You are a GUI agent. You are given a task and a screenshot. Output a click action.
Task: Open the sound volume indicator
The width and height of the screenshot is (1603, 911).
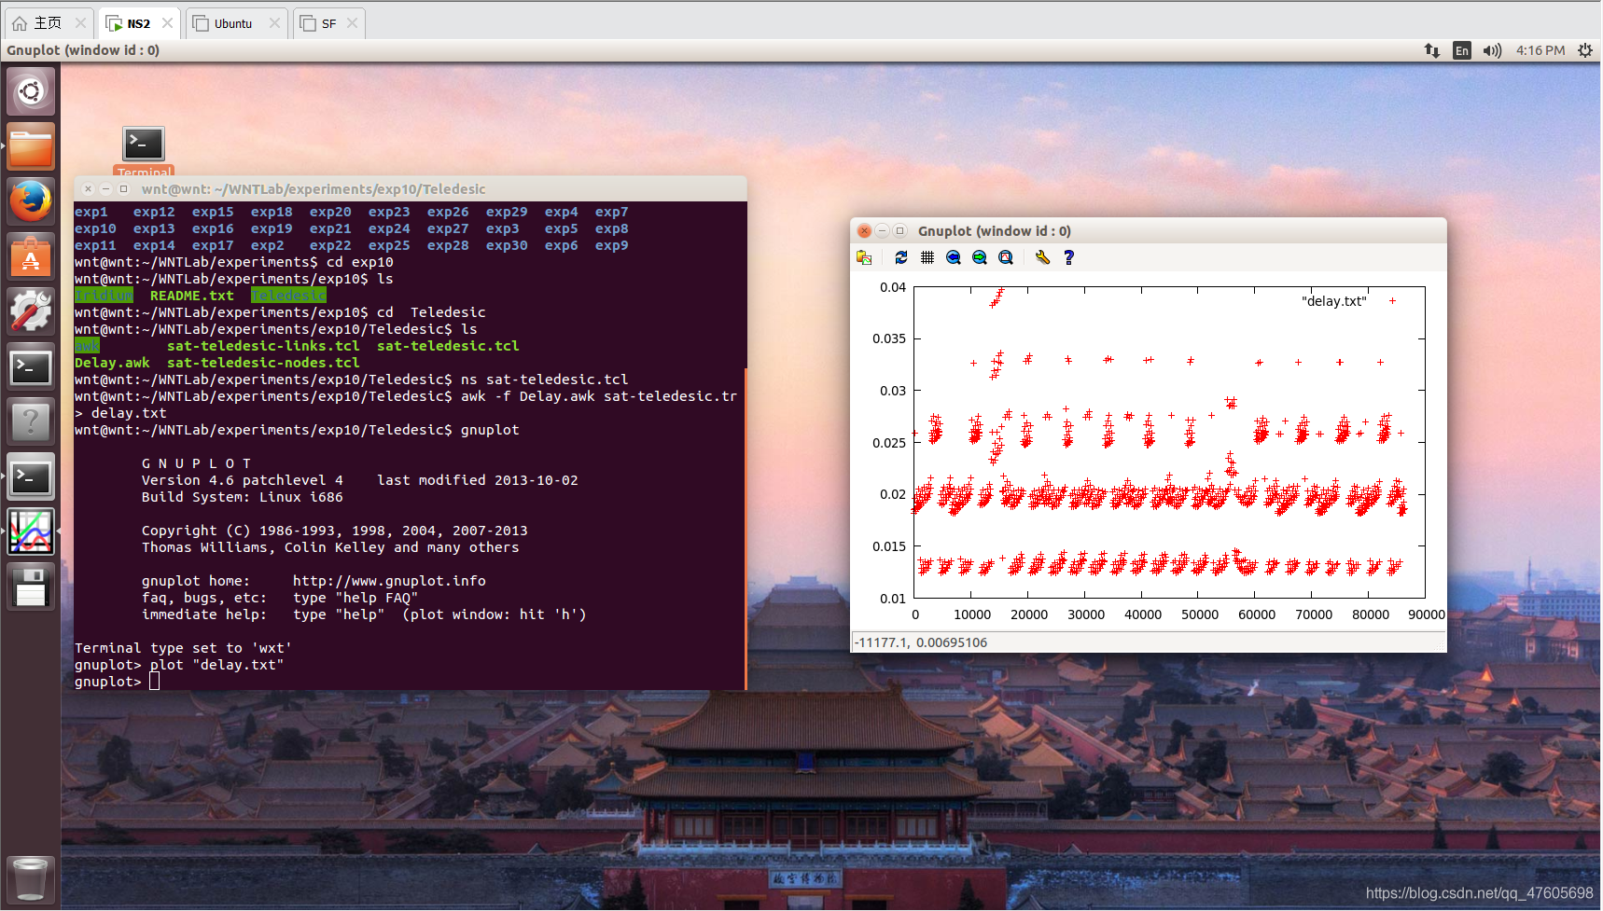pos(1493,50)
